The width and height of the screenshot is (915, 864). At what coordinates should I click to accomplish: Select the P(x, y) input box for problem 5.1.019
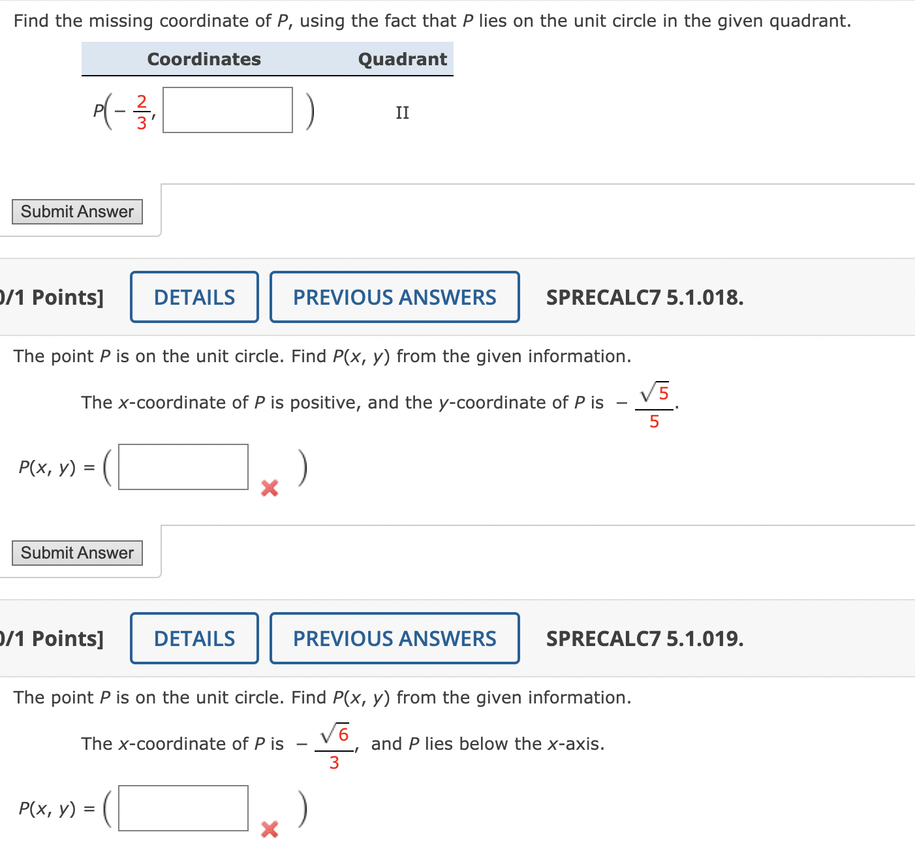[x=183, y=809]
